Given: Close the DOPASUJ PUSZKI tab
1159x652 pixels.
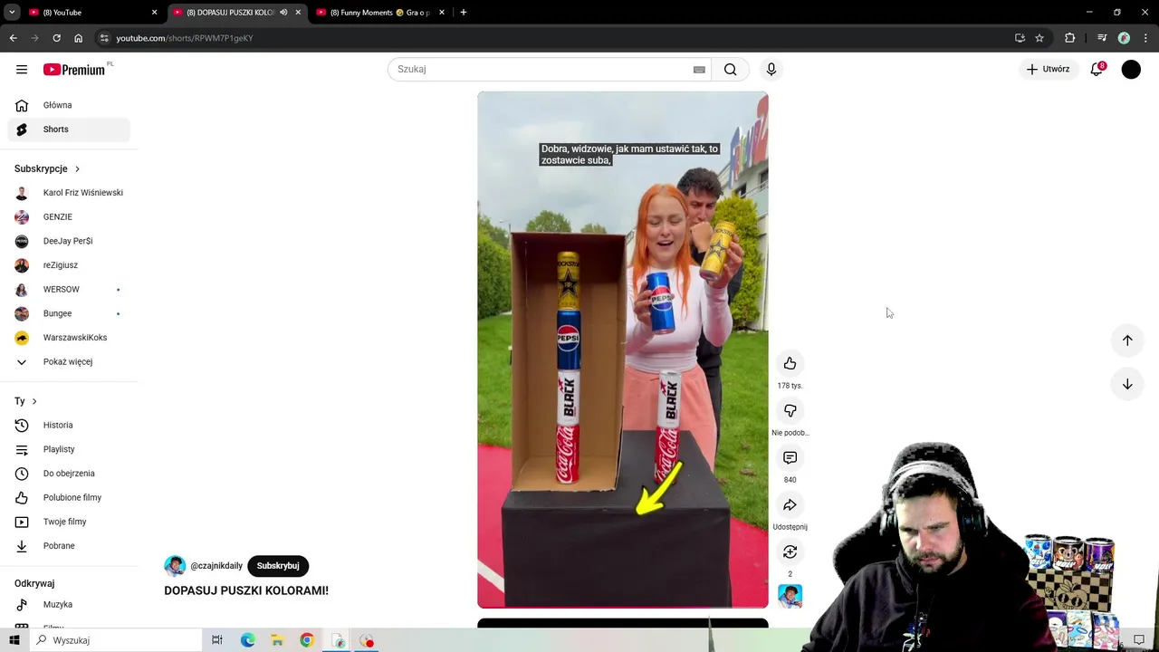Looking at the screenshot, I should click(x=298, y=13).
